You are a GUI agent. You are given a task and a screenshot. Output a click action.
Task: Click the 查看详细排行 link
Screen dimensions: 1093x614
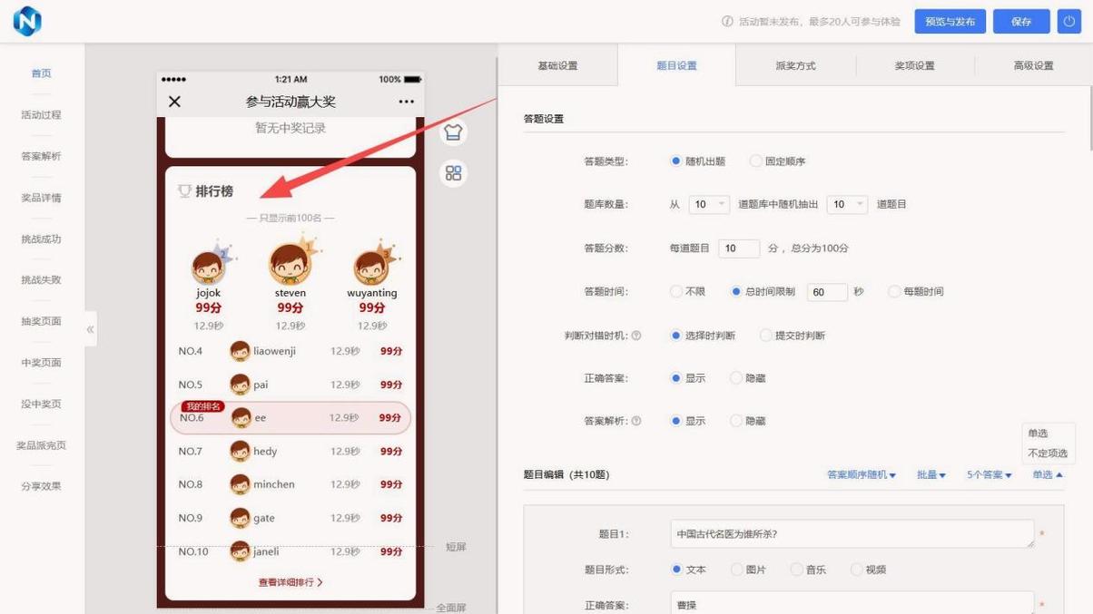(x=290, y=582)
